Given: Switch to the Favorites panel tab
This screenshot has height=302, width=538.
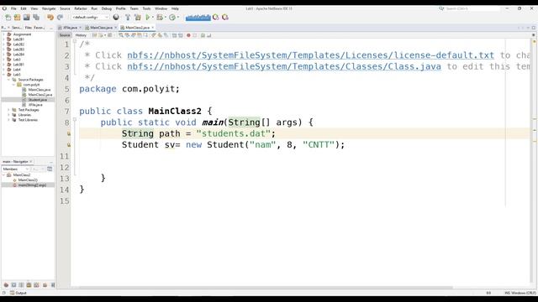Looking at the screenshot, I should 40,28.
